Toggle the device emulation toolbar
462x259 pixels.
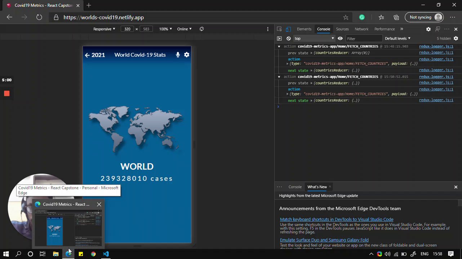click(288, 29)
